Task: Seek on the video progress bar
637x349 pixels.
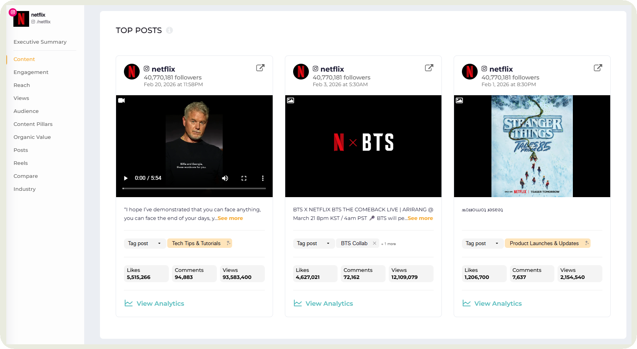Action: tap(194, 188)
